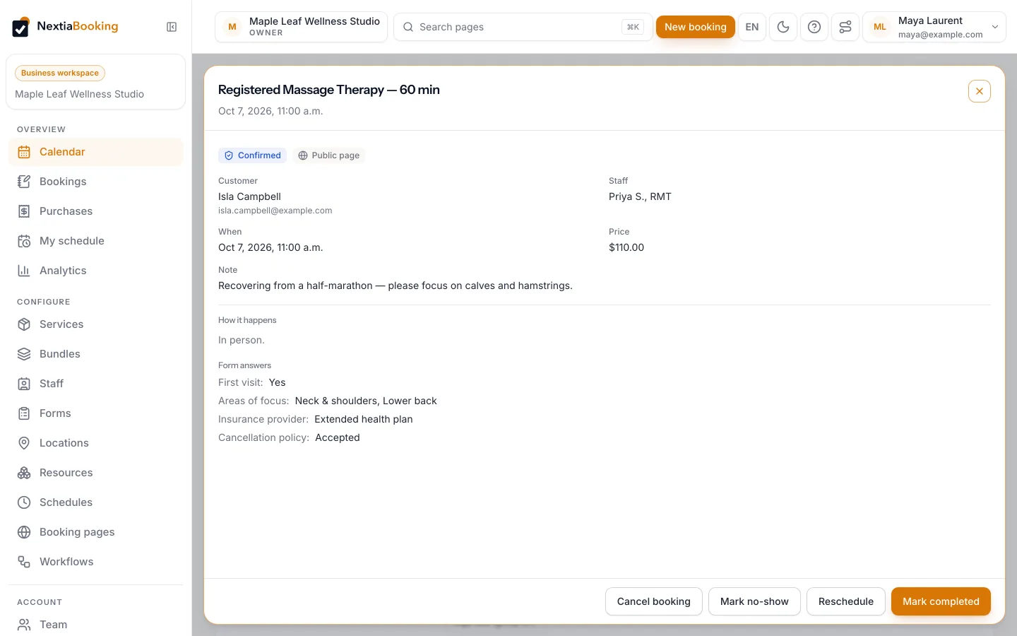1017x636 pixels.
Task: Click the Resources cubes icon
Action: 24,473
